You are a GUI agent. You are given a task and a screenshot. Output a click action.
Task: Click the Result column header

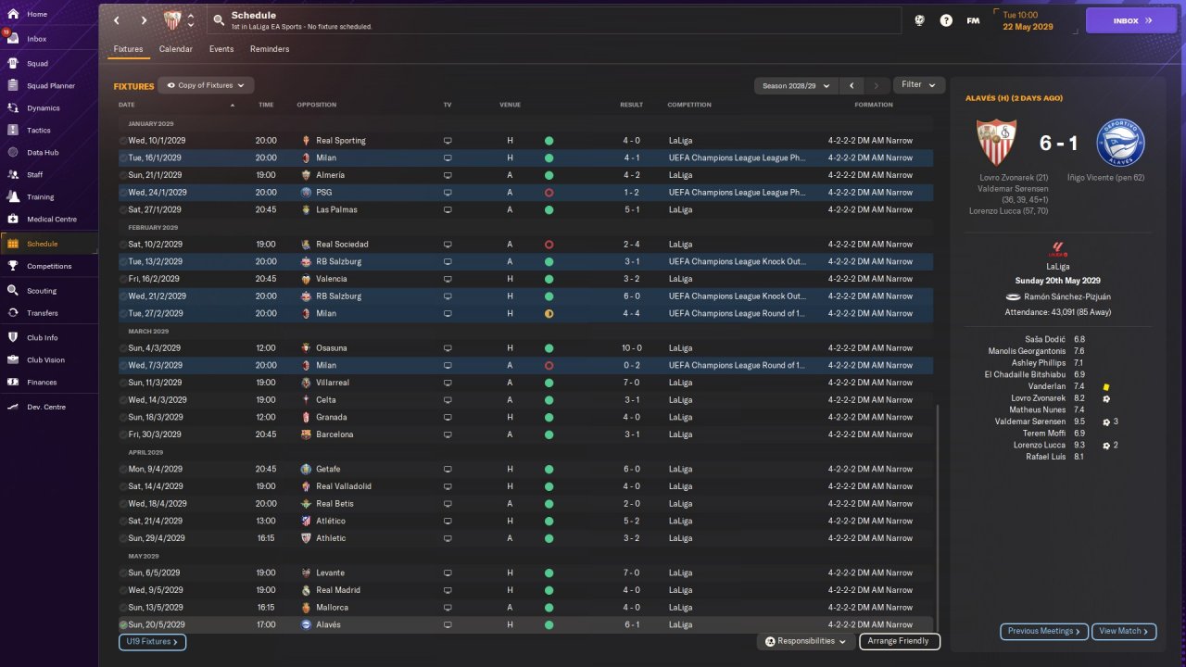[631, 105]
